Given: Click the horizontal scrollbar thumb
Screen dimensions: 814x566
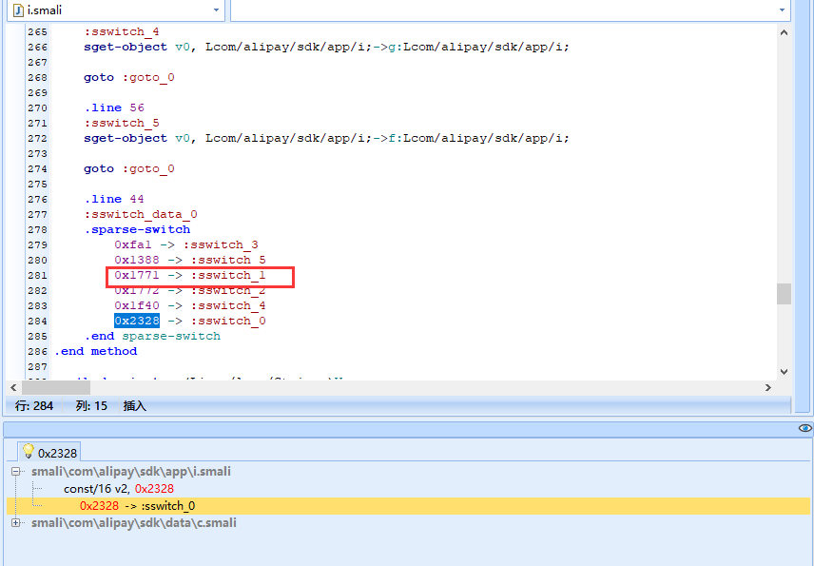Looking at the screenshot, I should (x=55, y=387).
